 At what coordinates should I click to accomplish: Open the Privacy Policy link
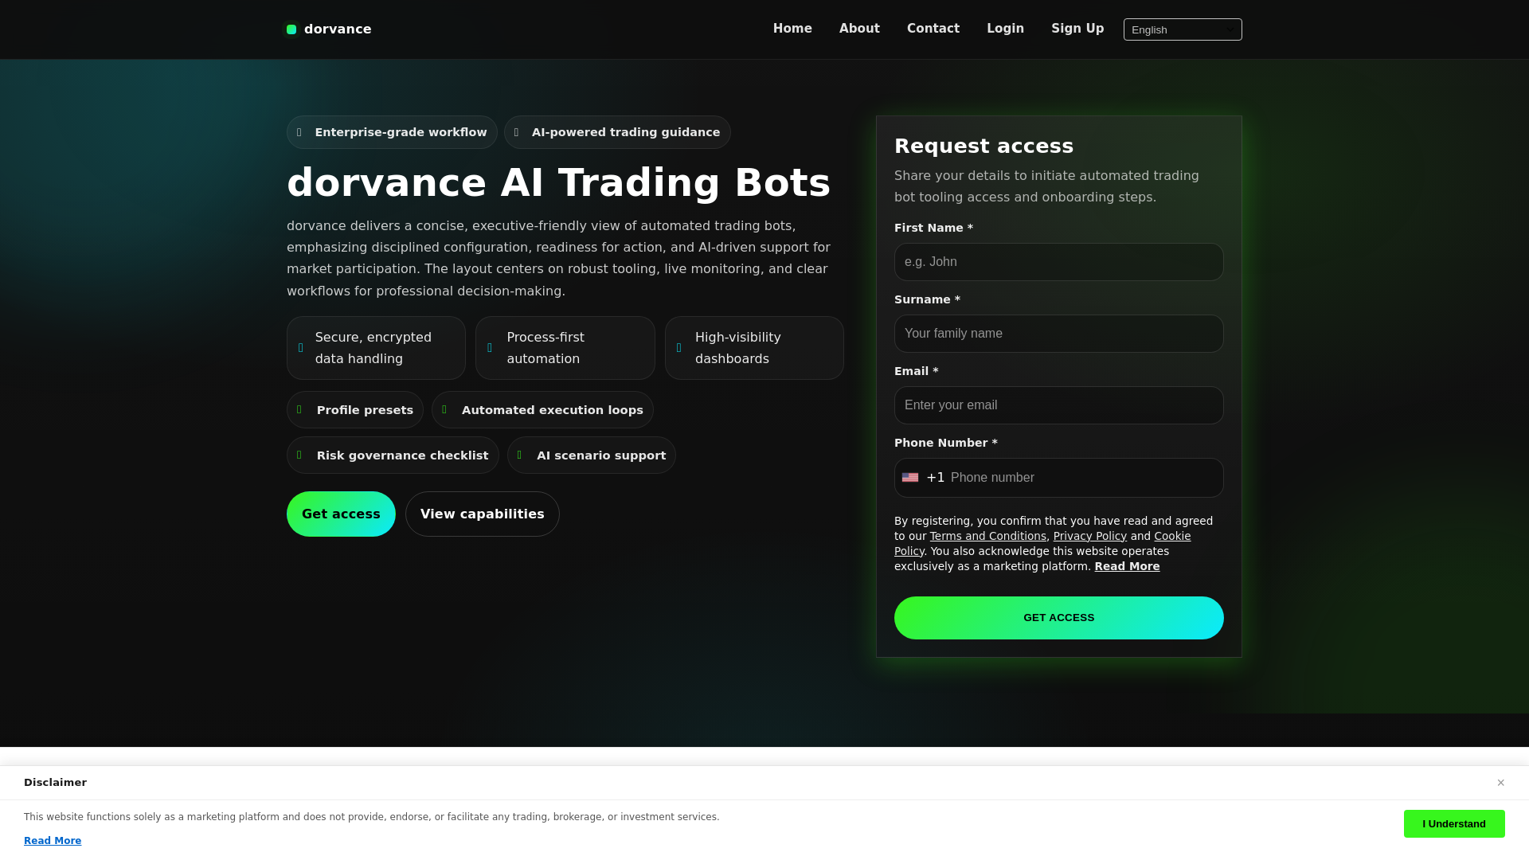[x=1090, y=536]
